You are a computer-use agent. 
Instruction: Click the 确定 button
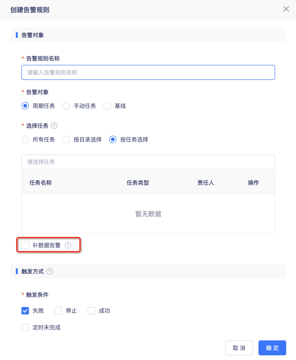point(272,348)
